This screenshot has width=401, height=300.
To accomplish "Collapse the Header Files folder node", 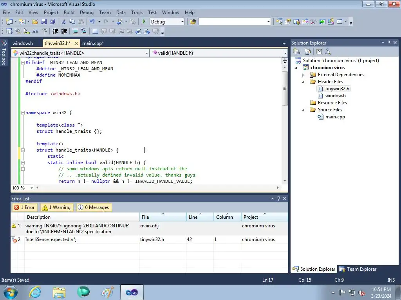I will click(x=303, y=82).
